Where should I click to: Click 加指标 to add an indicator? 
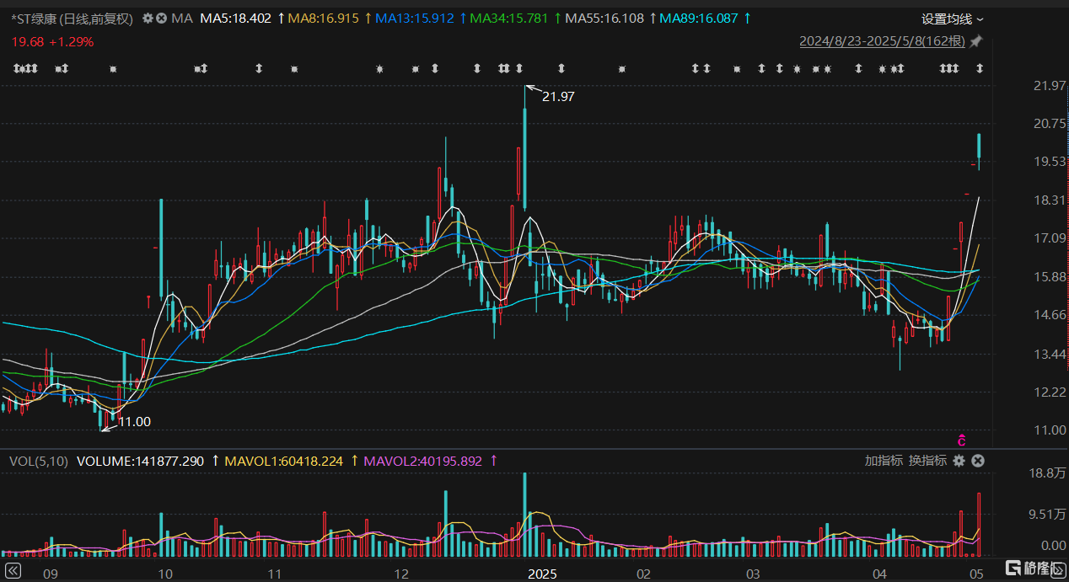(x=884, y=461)
